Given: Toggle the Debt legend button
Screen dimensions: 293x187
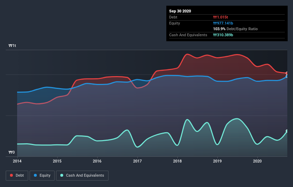Looking at the screenshot, I should [17, 176].
